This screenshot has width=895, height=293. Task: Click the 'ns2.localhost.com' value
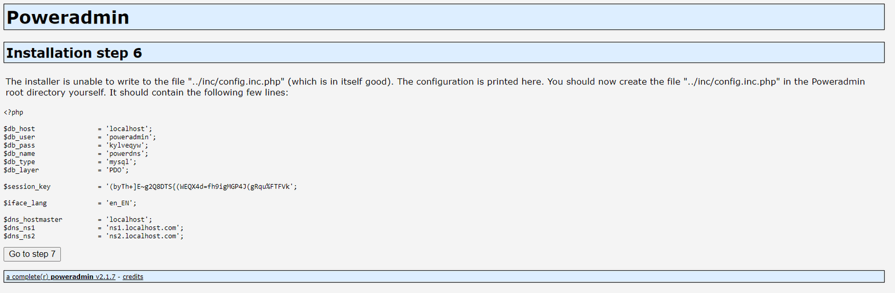[143, 236]
